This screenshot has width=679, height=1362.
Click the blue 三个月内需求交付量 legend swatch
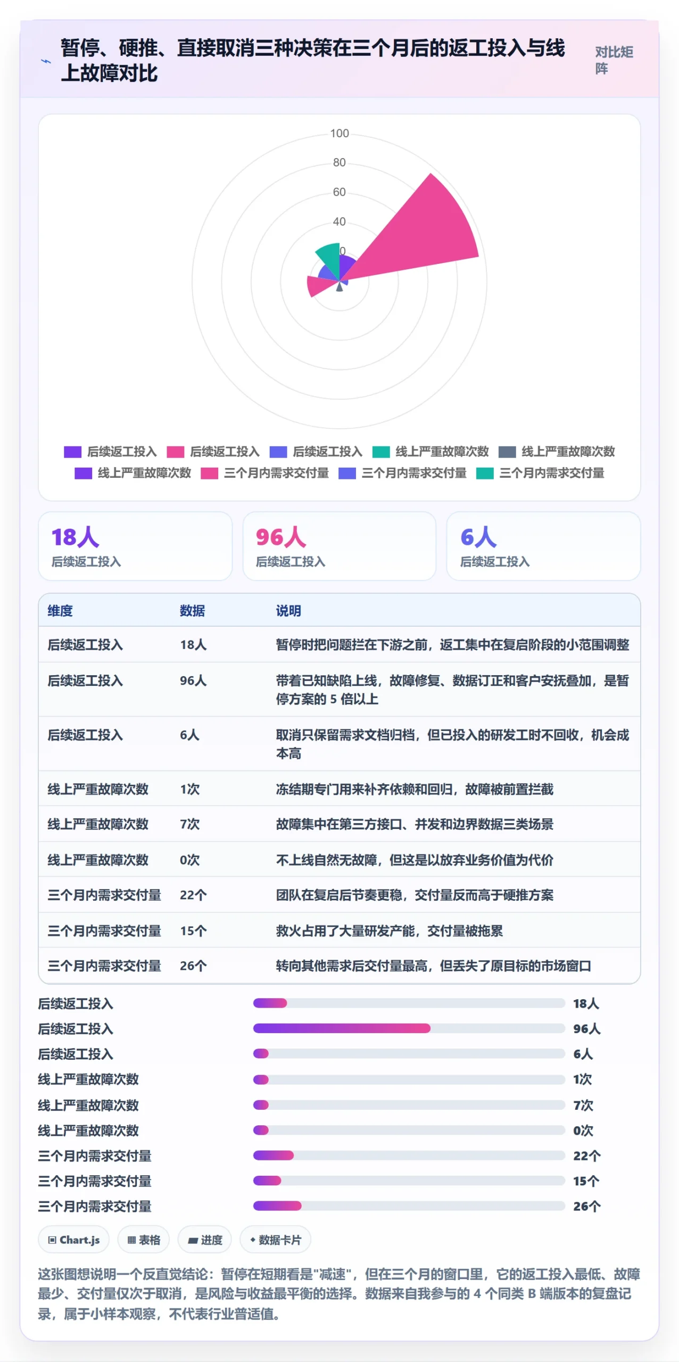(x=347, y=473)
